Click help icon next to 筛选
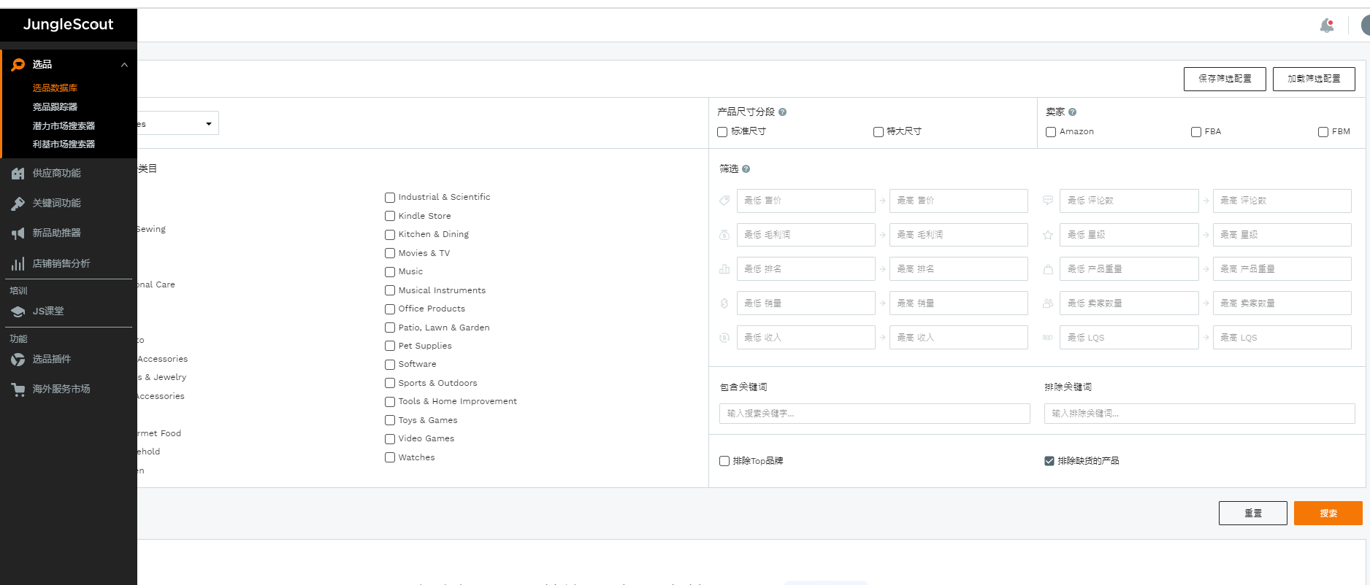 (x=746, y=169)
